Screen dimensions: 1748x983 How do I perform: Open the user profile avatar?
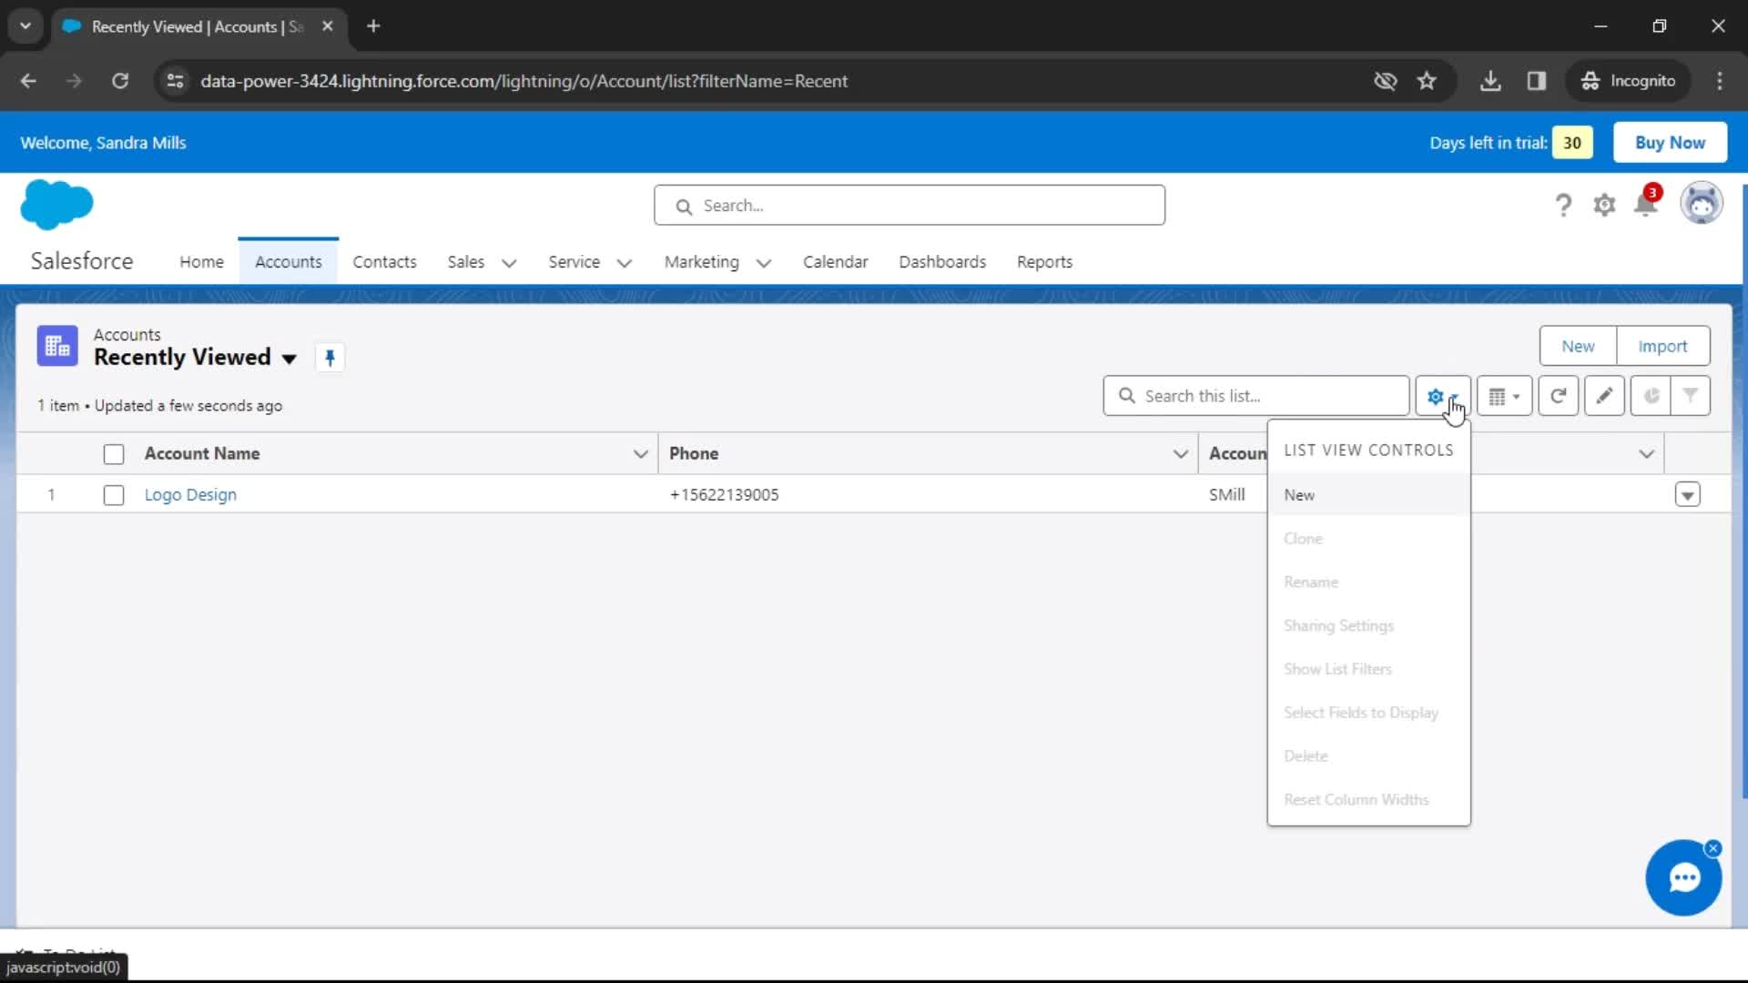[x=1701, y=203]
